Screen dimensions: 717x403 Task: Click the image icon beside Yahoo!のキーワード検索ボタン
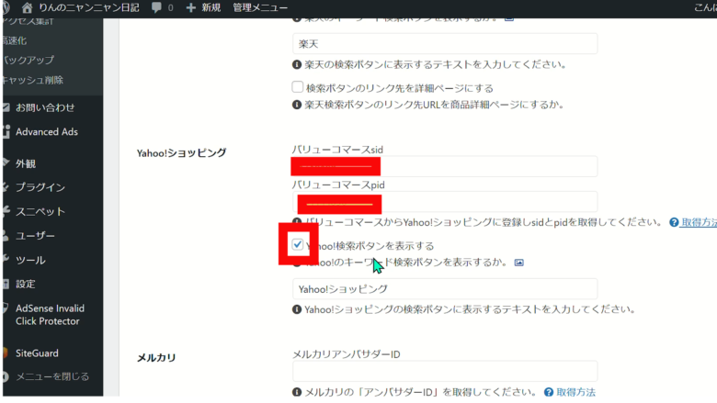(519, 262)
